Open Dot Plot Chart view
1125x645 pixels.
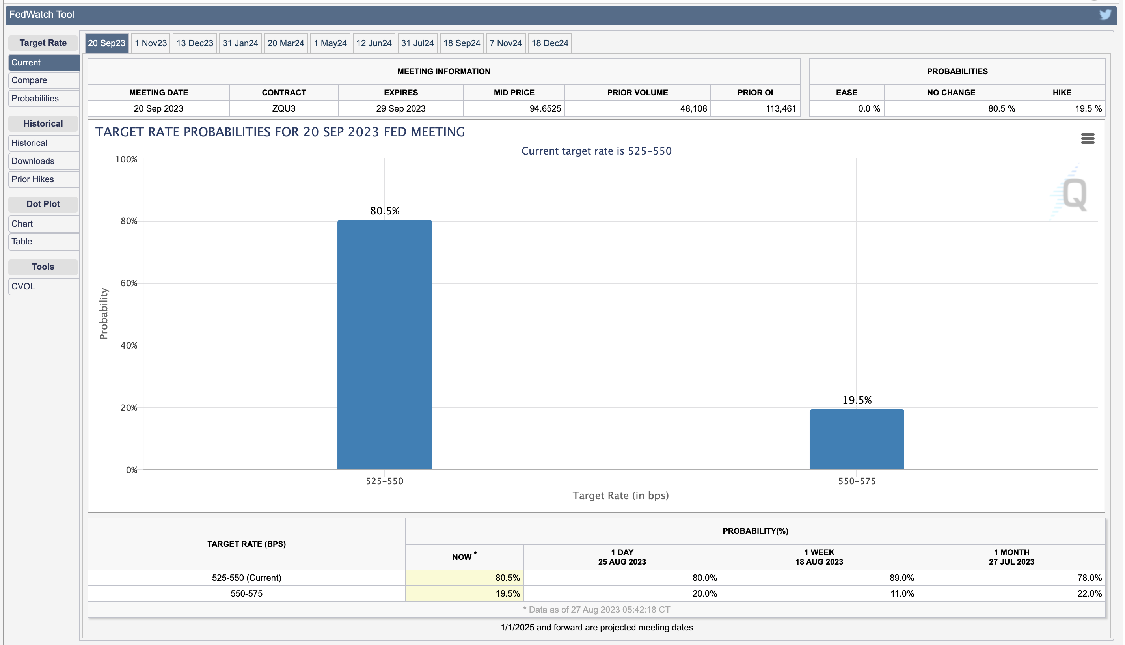(43, 224)
